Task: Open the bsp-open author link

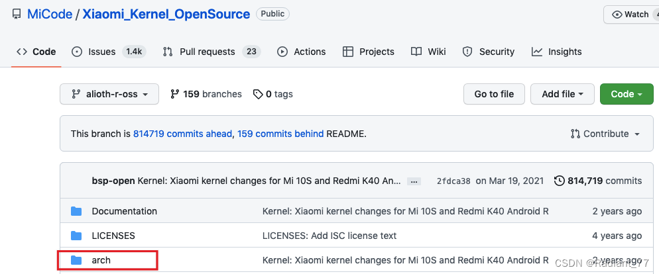Action: [x=113, y=181]
